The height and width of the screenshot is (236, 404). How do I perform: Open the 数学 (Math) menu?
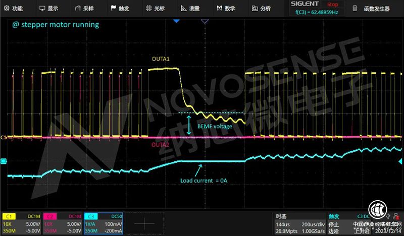(x=225, y=8)
